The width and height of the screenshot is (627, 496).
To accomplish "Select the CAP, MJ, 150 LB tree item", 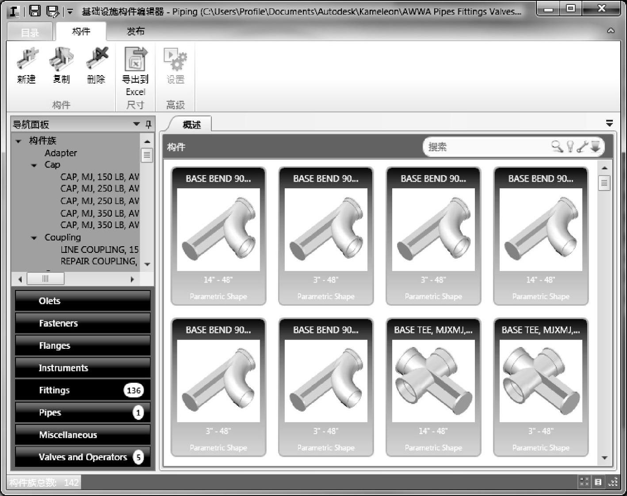I will click(99, 177).
